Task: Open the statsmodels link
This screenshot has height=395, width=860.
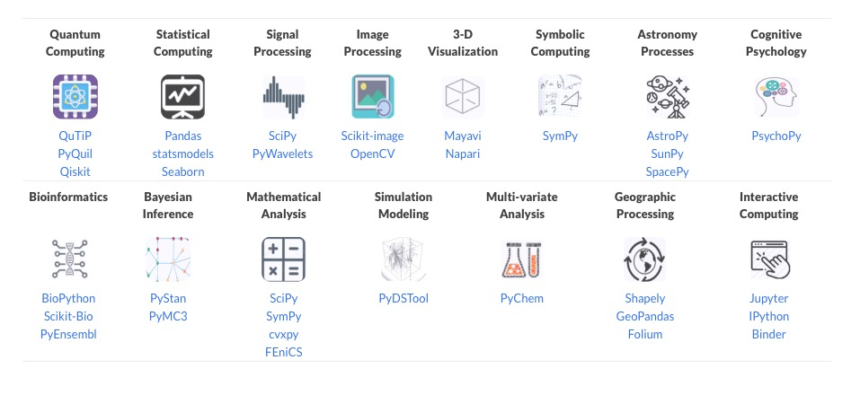Action: tap(182, 154)
